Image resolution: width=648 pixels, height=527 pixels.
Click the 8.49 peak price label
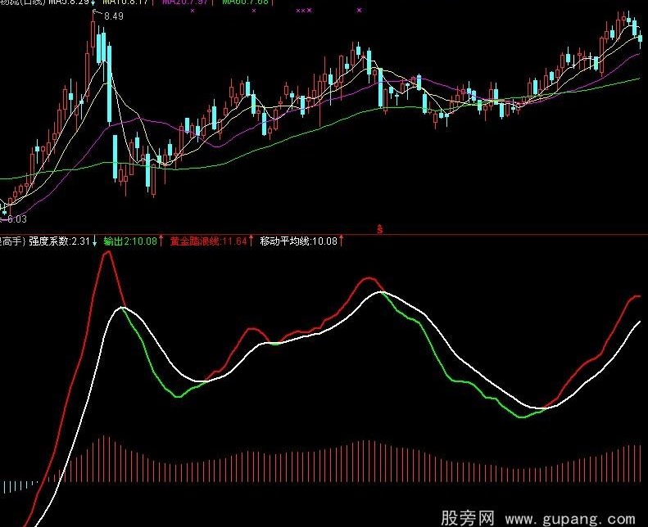[114, 16]
